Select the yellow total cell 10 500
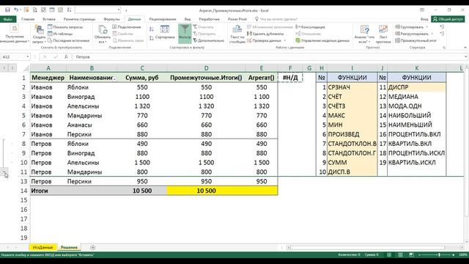The height and width of the screenshot is (264, 469). tap(206, 191)
